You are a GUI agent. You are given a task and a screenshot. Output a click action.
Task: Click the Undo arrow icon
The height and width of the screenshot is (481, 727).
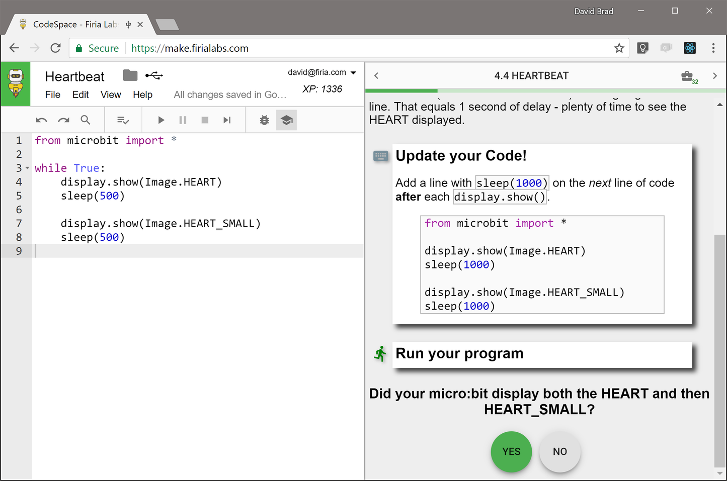coord(41,120)
